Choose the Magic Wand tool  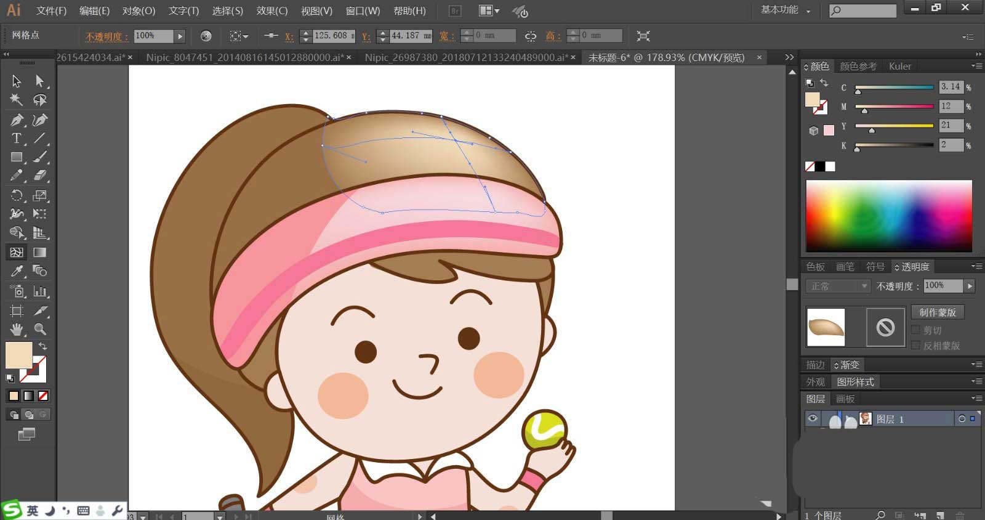click(17, 100)
